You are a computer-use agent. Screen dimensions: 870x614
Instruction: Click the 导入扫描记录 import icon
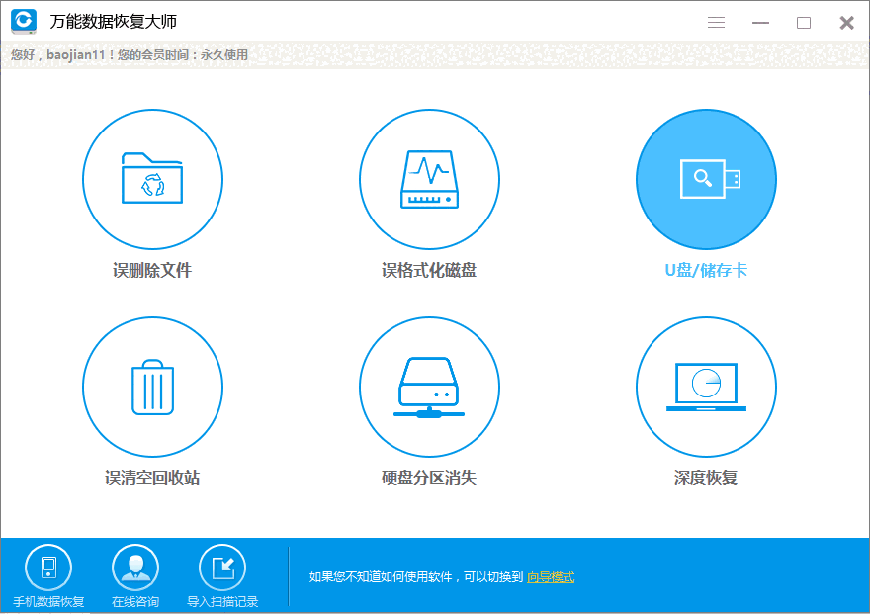pos(222,566)
